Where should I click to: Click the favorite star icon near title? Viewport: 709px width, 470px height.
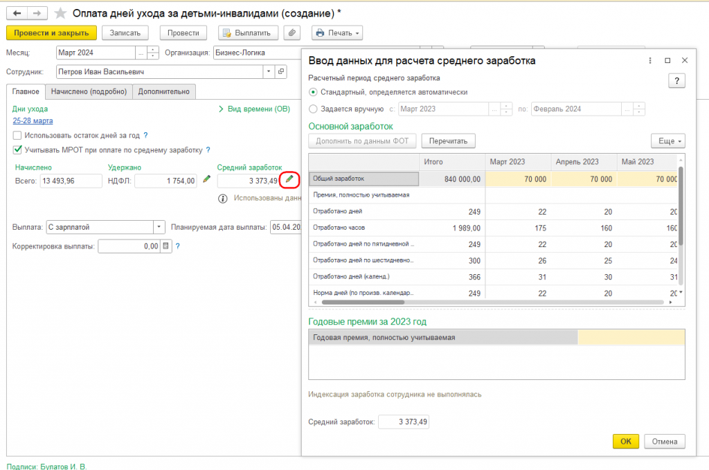(x=61, y=13)
